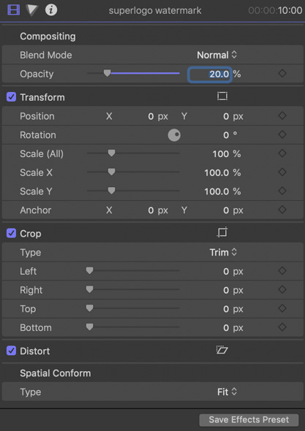Screen dimensions: 305x431
Task: Click the Rotation dial control
Action: pyautogui.click(x=174, y=135)
